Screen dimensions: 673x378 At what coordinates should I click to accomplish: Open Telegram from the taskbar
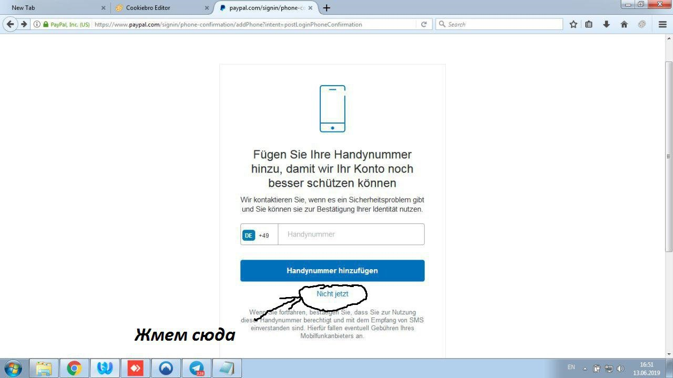click(197, 368)
